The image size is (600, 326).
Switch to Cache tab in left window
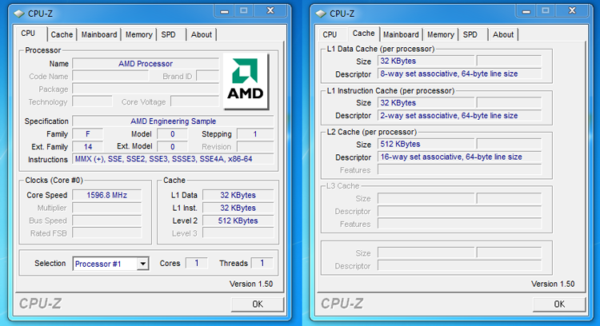click(x=62, y=34)
